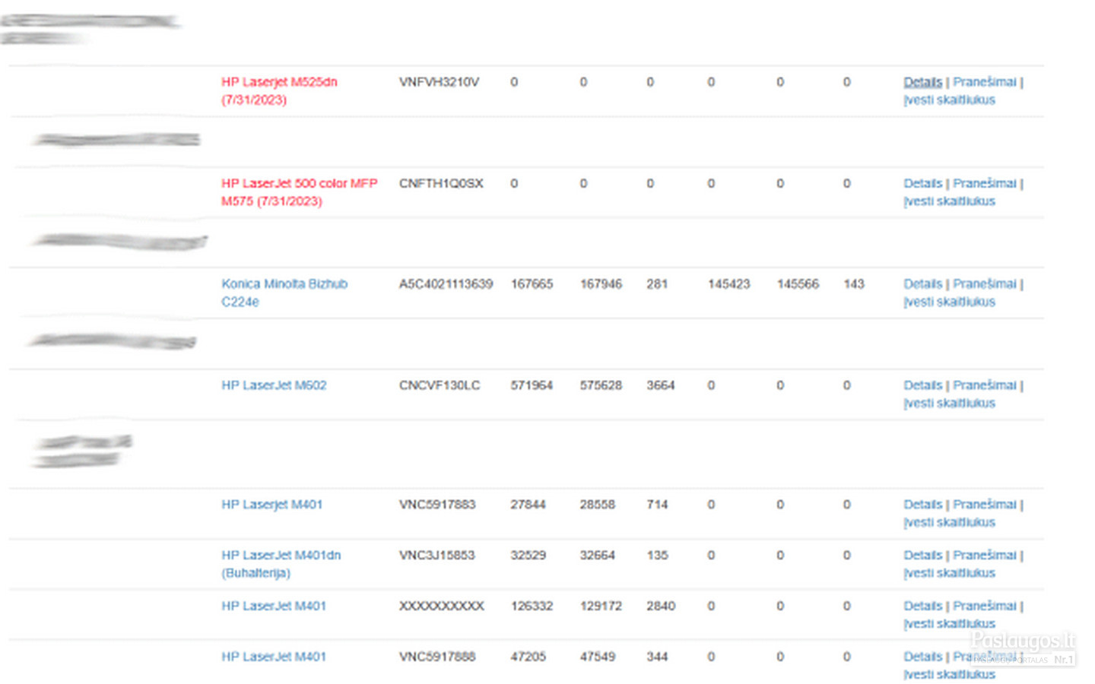1095x684 pixels.
Task: Click the counter value 32664
Action: pos(597,556)
